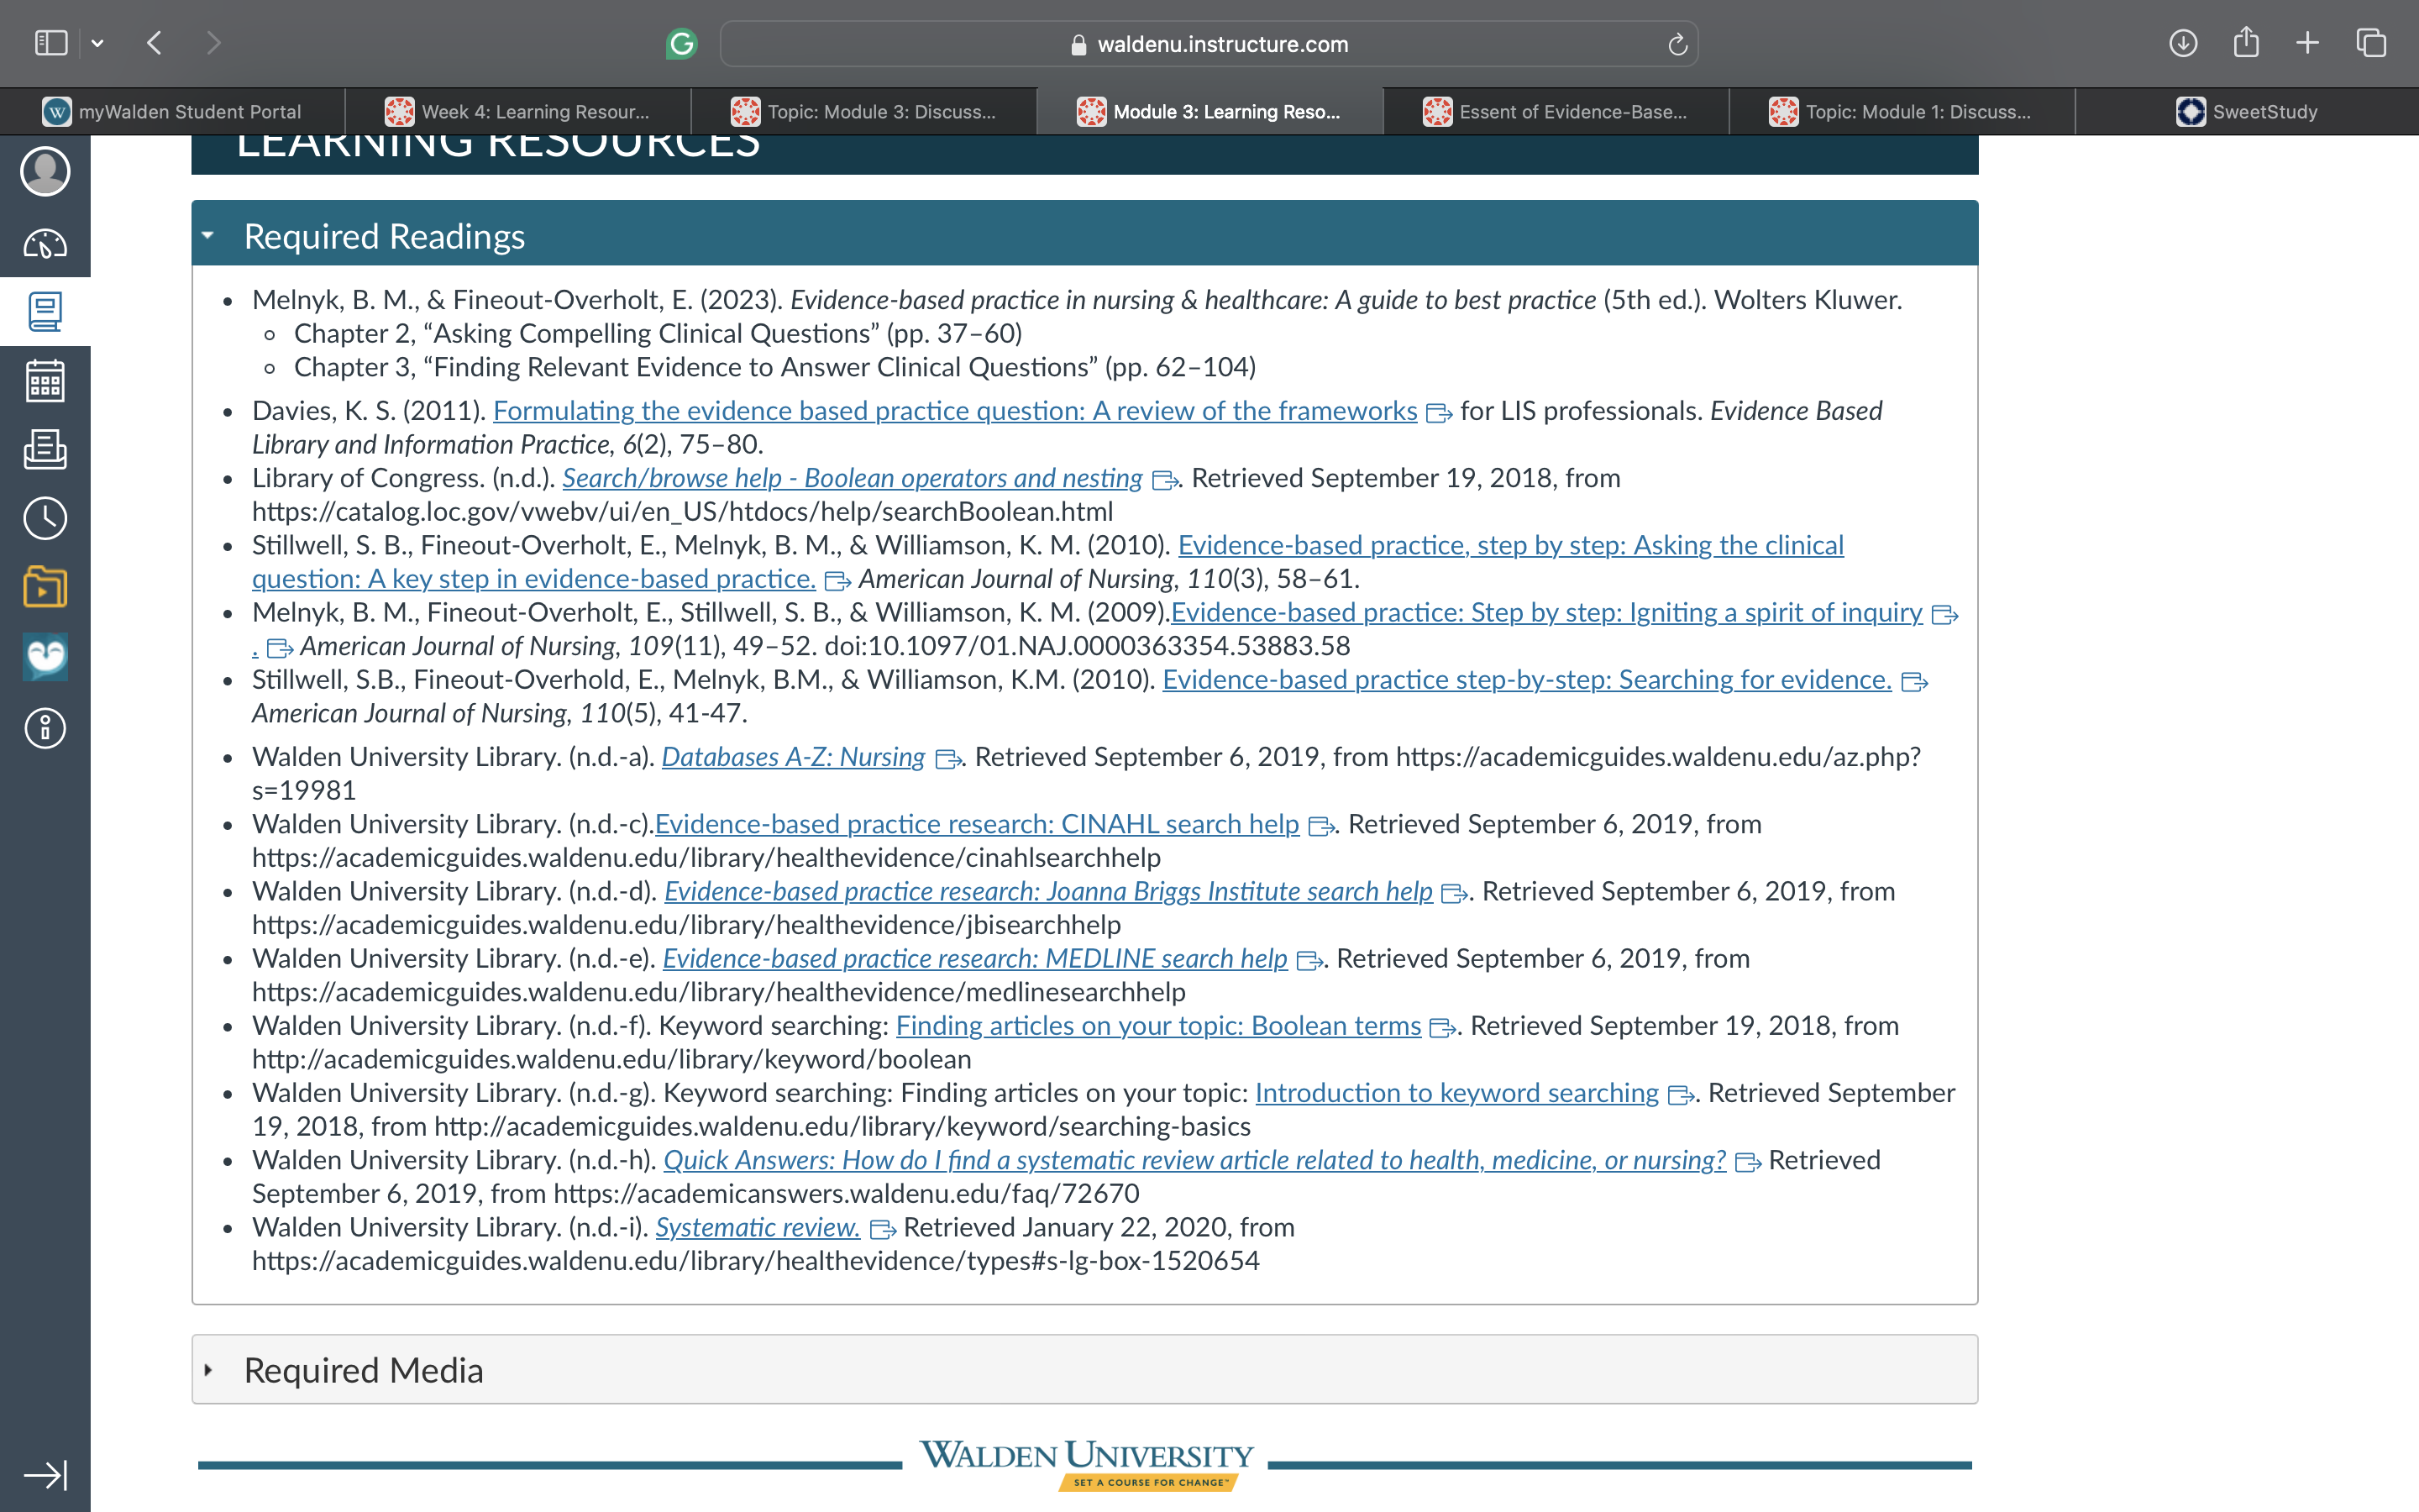
Task: Open the MEDLINE search help link
Action: pos(974,958)
